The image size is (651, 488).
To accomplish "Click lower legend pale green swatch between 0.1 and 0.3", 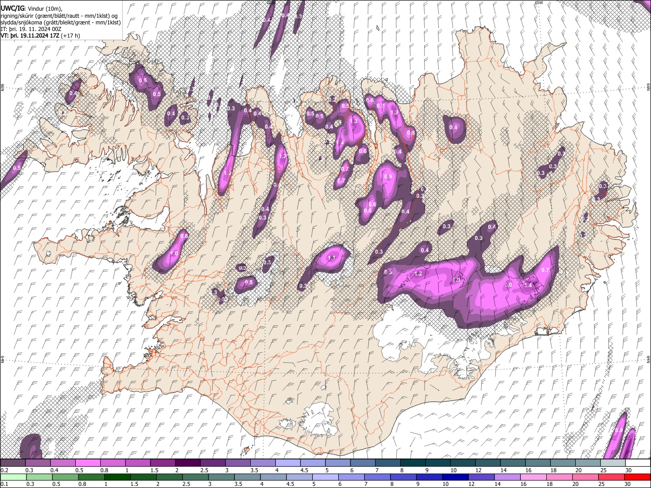I will click(x=13, y=477).
